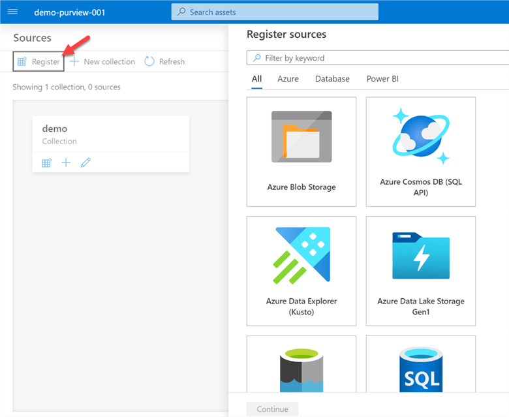Click the Filter by keyword box
This screenshot has width=509, height=417.
tap(378, 58)
